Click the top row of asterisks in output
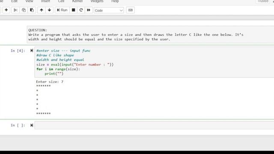This screenshot has width=274, height=154. pos(43,86)
